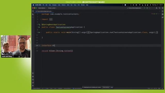Click the run gutter arrow beside main method
The height and width of the screenshot is (93, 165).
coord(39,32)
